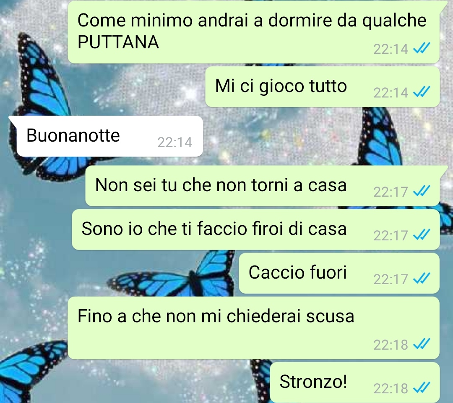This screenshot has width=453, height=403.
Task: Tap ticks on 'Fino a che non mi chiederai scusa'
Action: 422,344
